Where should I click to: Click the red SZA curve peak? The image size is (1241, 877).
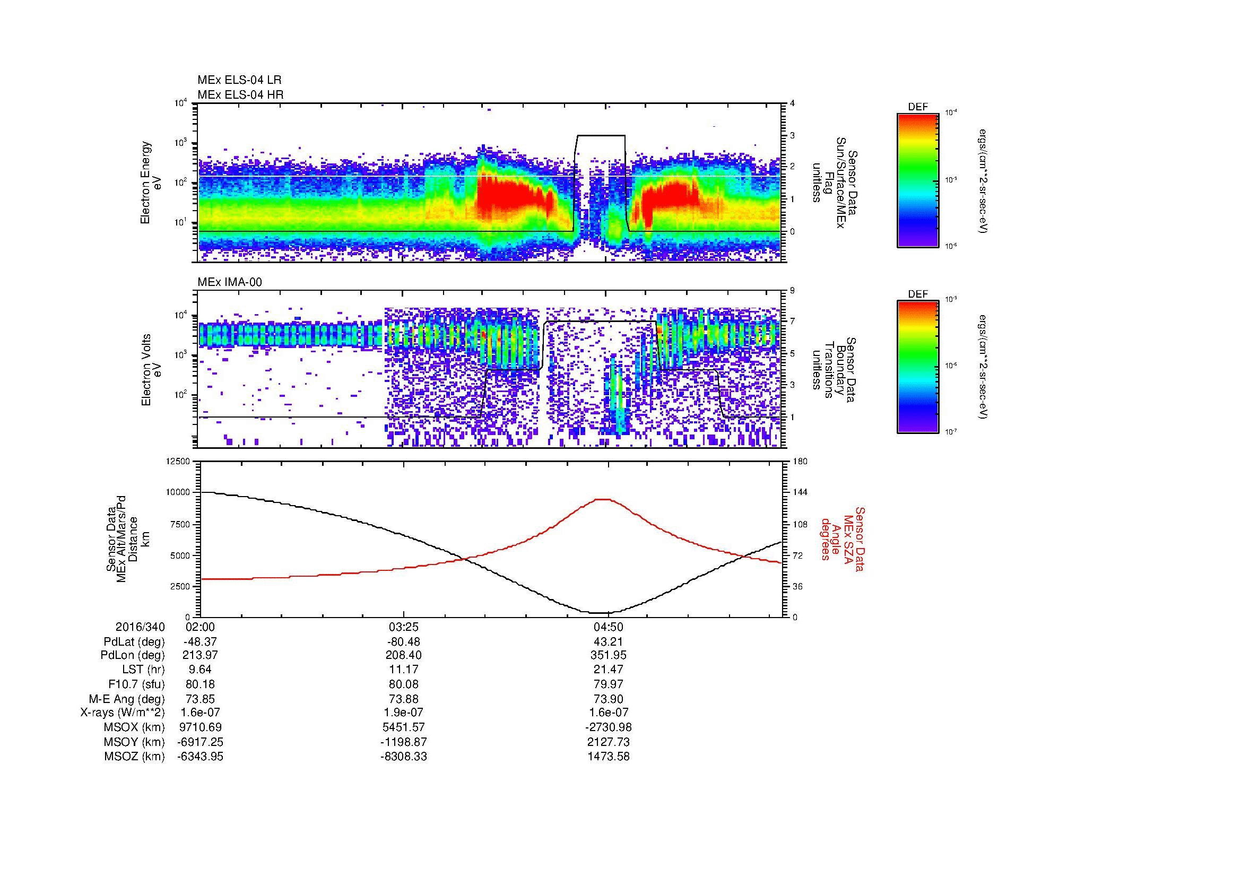click(603, 499)
